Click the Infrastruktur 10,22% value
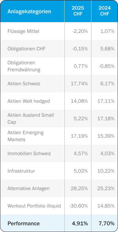 click(106, 171)
